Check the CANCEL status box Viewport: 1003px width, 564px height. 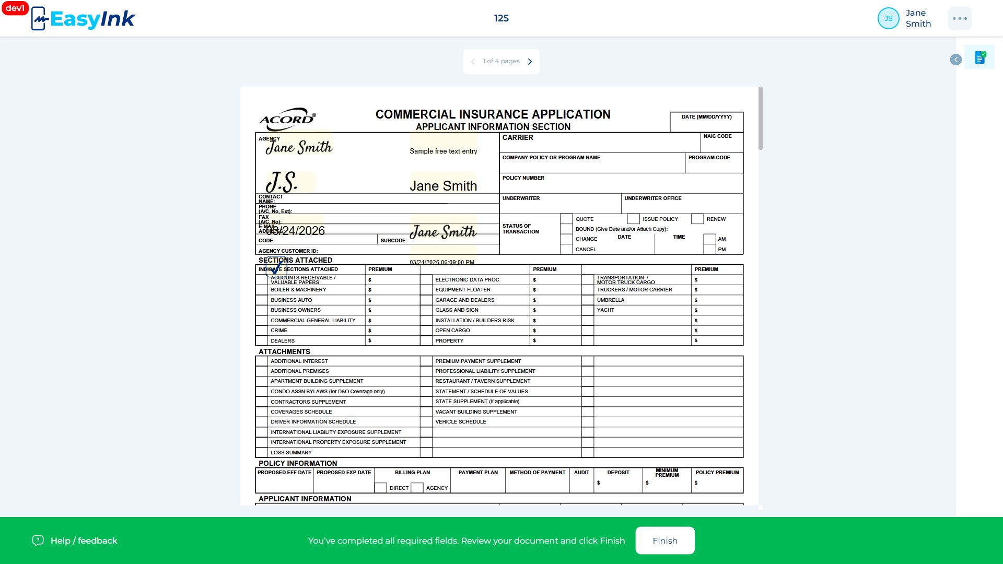(566, 249)
